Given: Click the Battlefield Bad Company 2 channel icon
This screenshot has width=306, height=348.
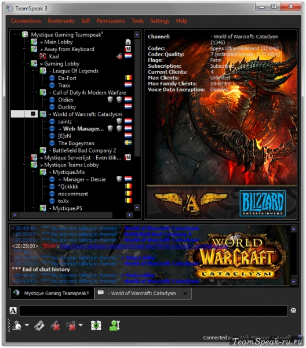Looking at the screenshot, I should (43, 150).
